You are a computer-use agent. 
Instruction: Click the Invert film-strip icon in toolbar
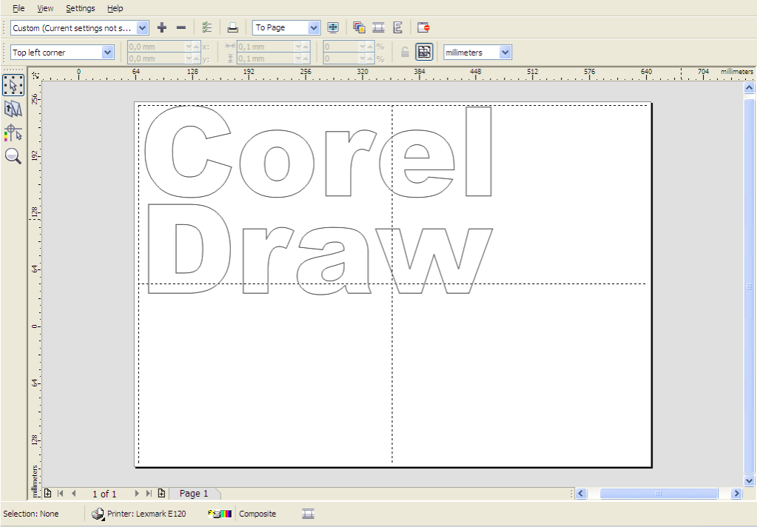pyautogui.click(x=379, y=27)
